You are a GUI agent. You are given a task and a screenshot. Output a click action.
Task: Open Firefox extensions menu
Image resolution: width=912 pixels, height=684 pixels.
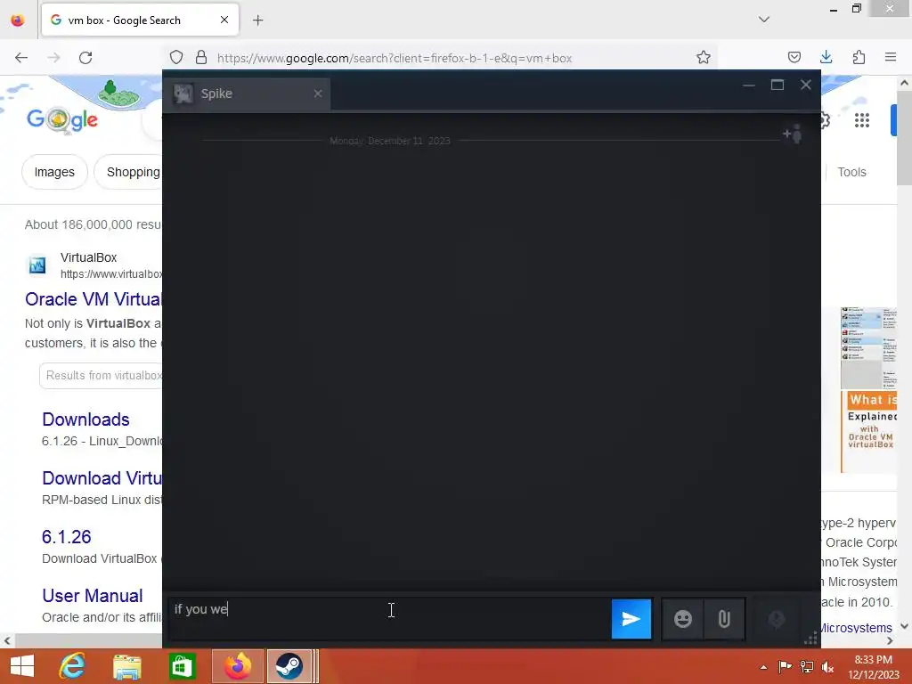[859, 58]
